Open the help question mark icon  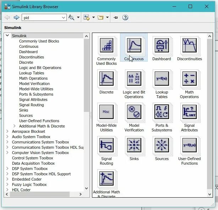point(125,17)
